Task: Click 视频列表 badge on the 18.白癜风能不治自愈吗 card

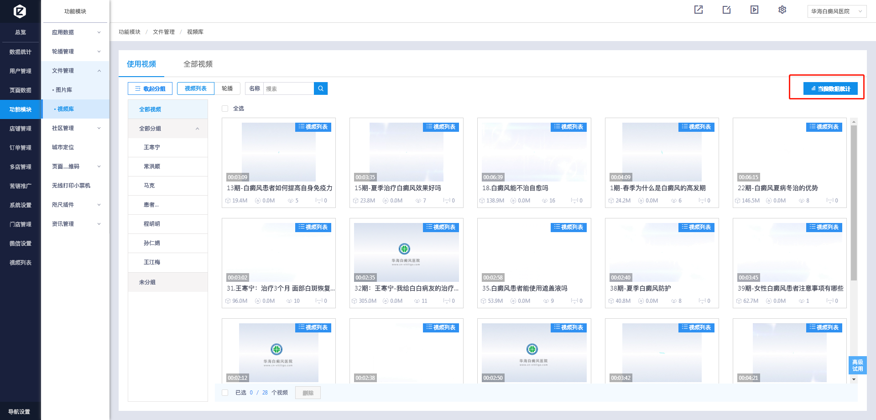Action: 568,127
